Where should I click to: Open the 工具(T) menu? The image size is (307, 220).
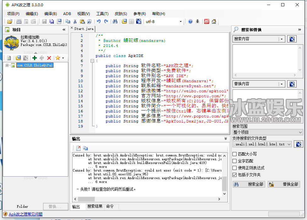pos(102,14)
